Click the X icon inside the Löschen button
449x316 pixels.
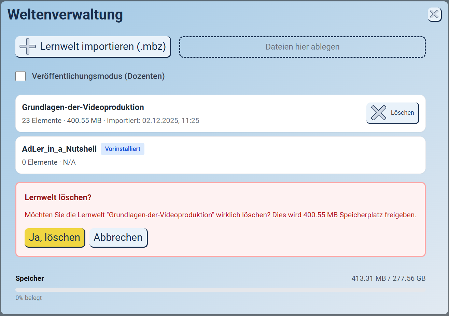[x=378, y=112]
